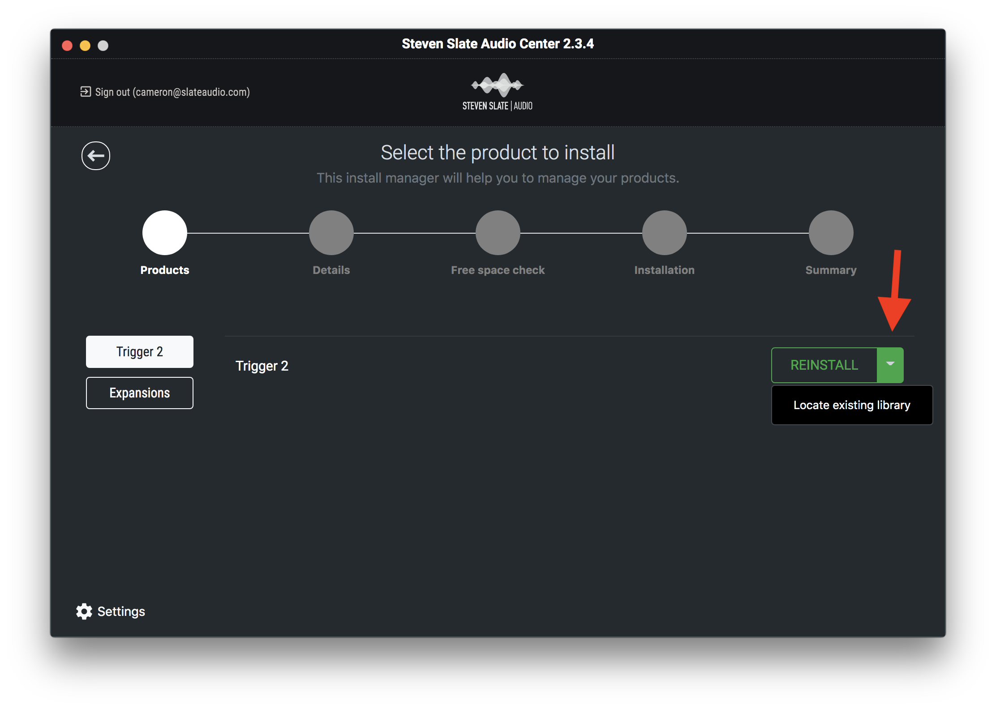Viewport: 996px width, 709px height.
Task: Click the sign out icon
Action: (x=86, y=92)
